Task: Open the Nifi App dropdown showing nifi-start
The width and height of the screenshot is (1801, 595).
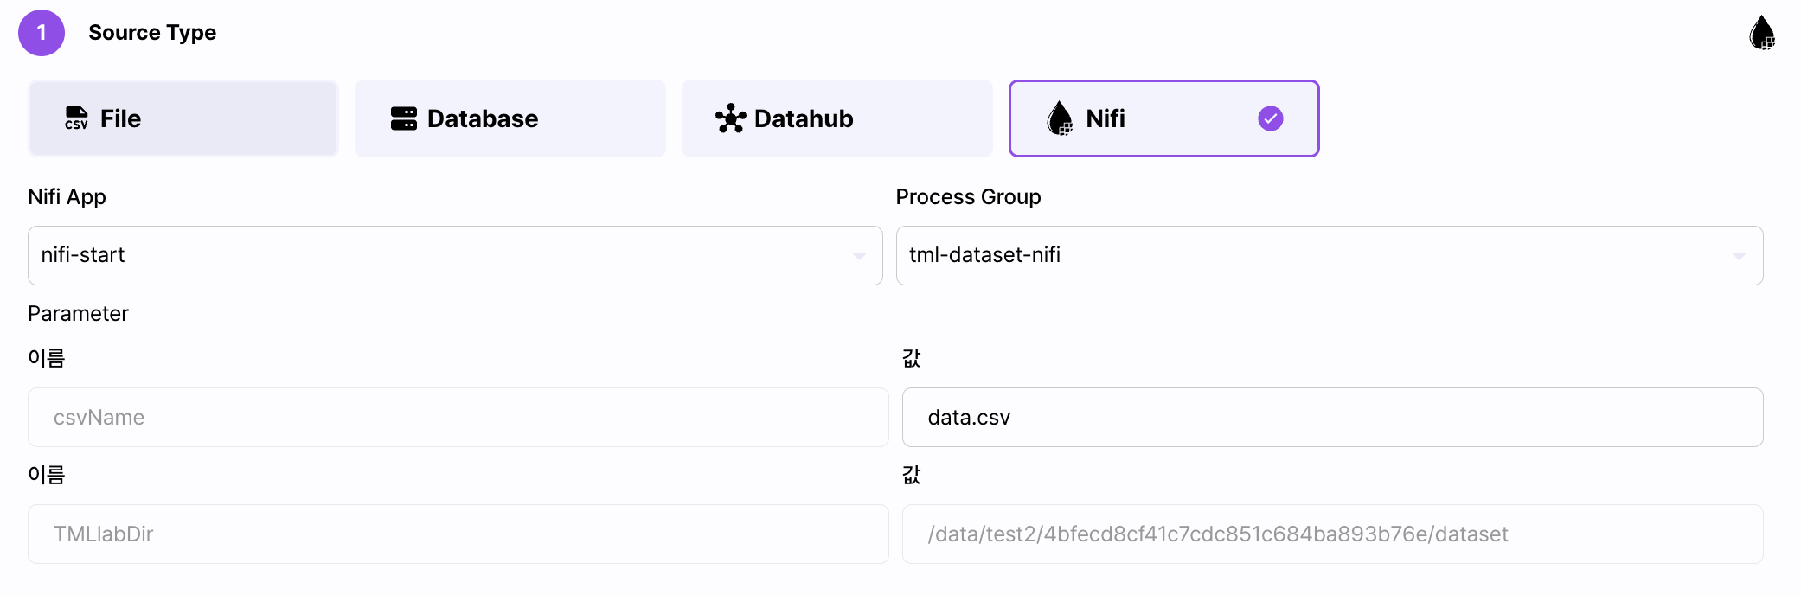Action: click(x=455, y=255)
